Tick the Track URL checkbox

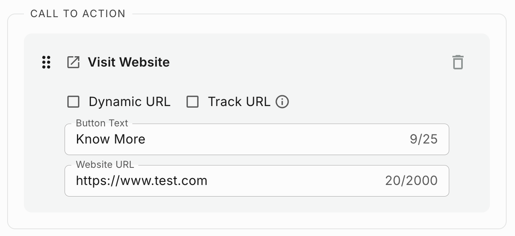(x=193, y=102)
